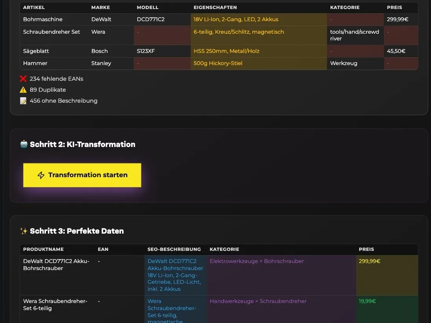Viewport: 431px width, 323px height.
Task: Click the tools/hand/screwdriver category cell
Action: click(354, 35)
